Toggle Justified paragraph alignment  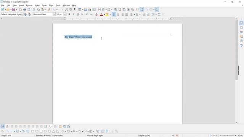coord(127,14)
